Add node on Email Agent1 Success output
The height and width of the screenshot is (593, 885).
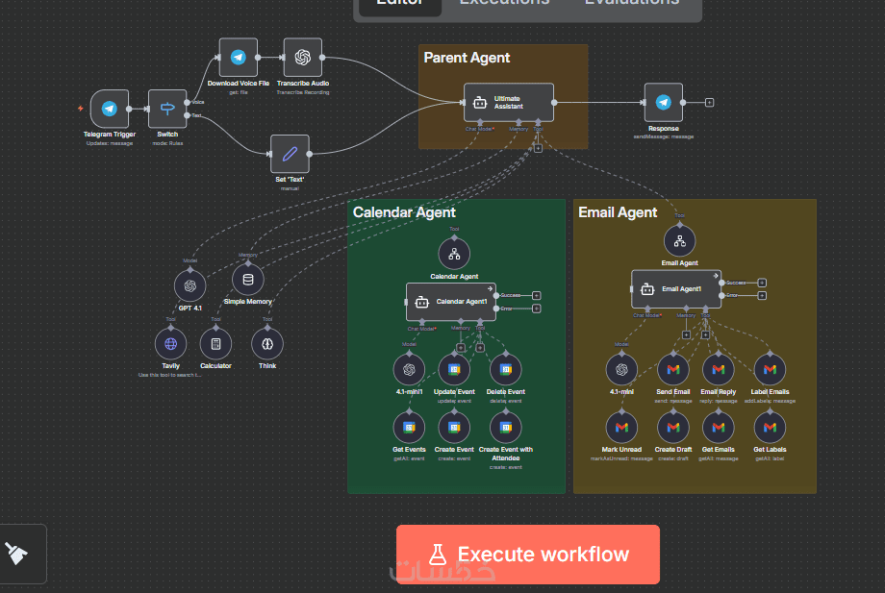coord(762,283)
